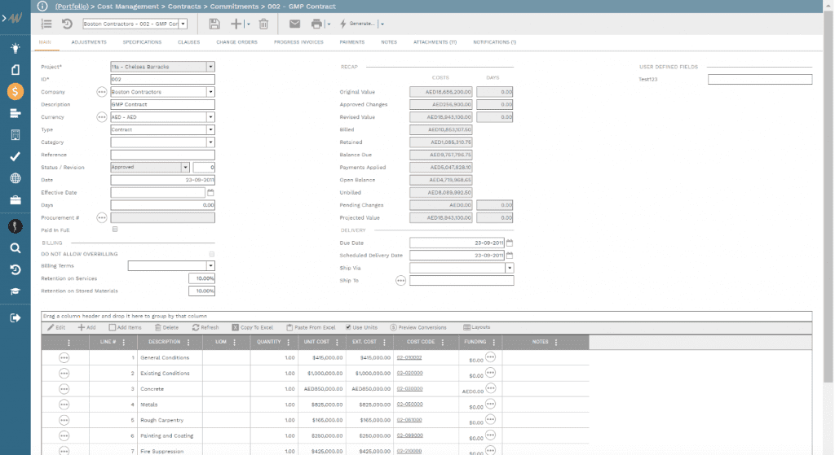Click the Retention on Services field

(x=202, y=278)
